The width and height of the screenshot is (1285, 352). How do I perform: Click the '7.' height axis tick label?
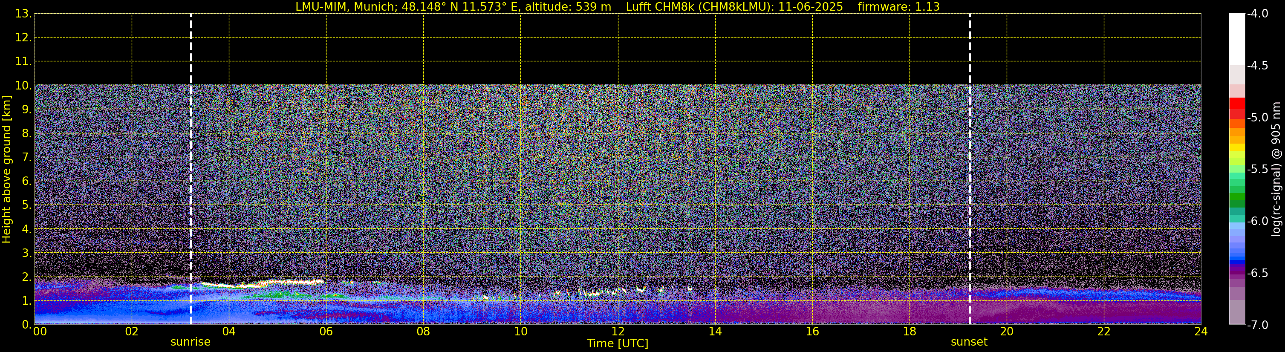tap(26, 157)
